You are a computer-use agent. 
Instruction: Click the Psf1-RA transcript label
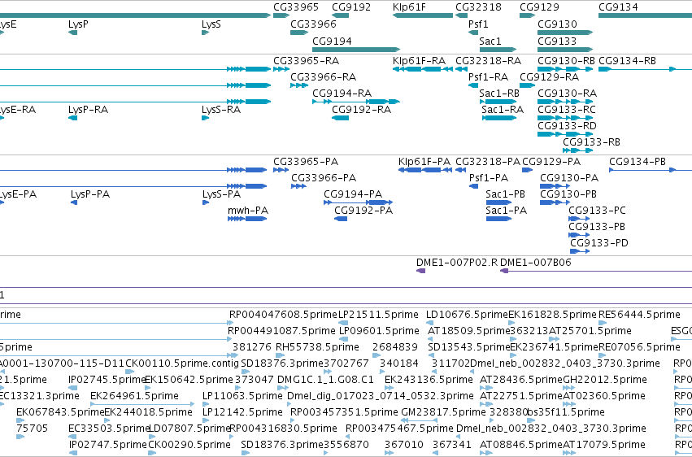[x=488, y=77]
